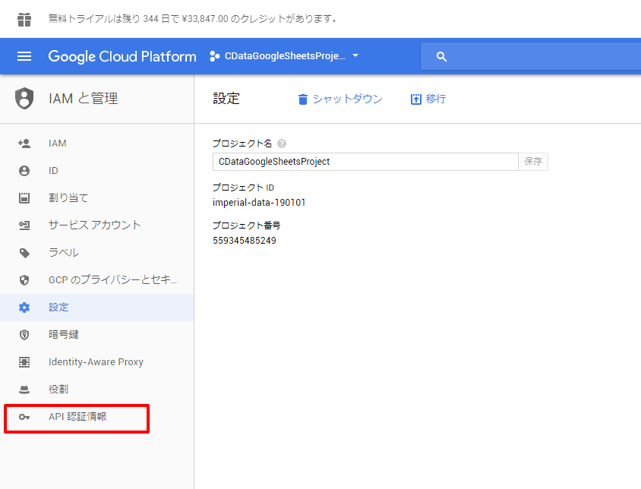
Task: Click the help icon beside プロジェクト名
Action: pyautogui.click(x=282, y=144)
